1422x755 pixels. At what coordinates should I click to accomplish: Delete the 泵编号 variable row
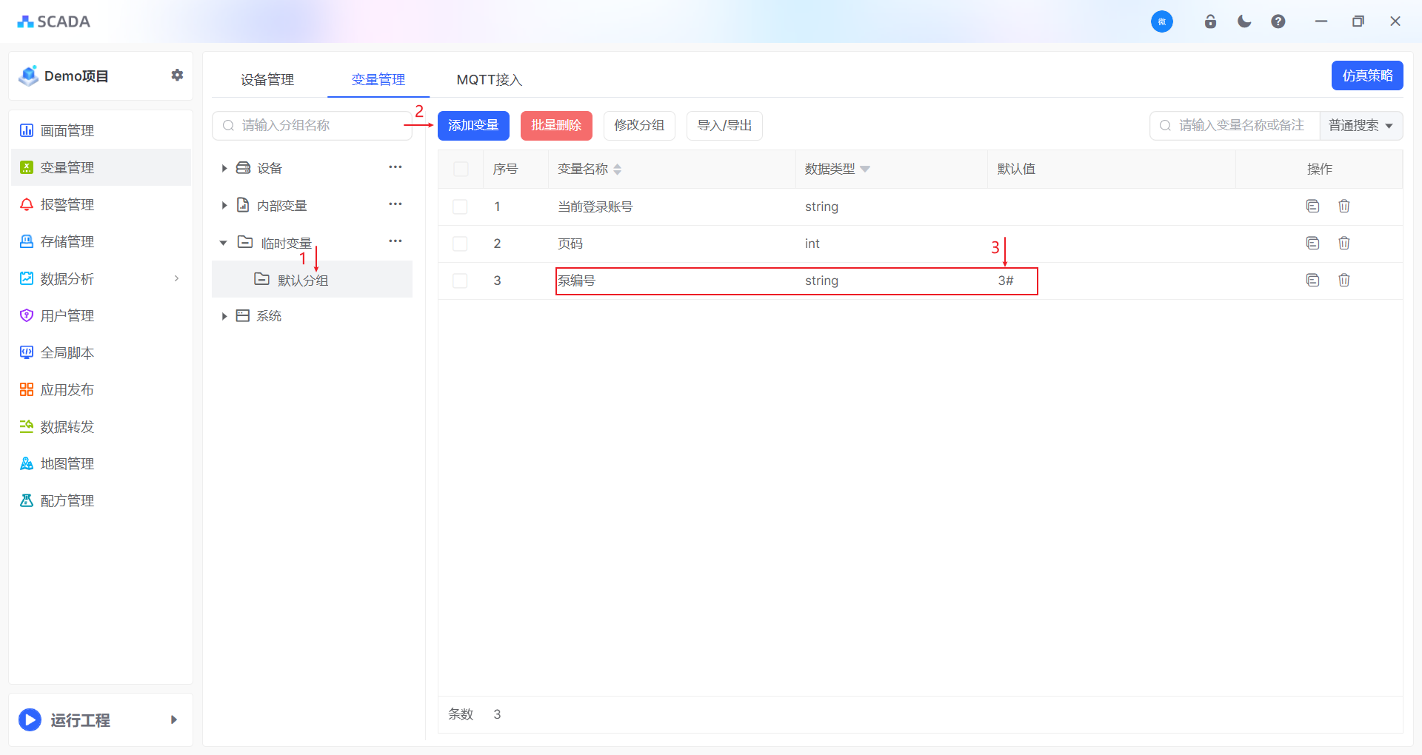[1343, 280]
